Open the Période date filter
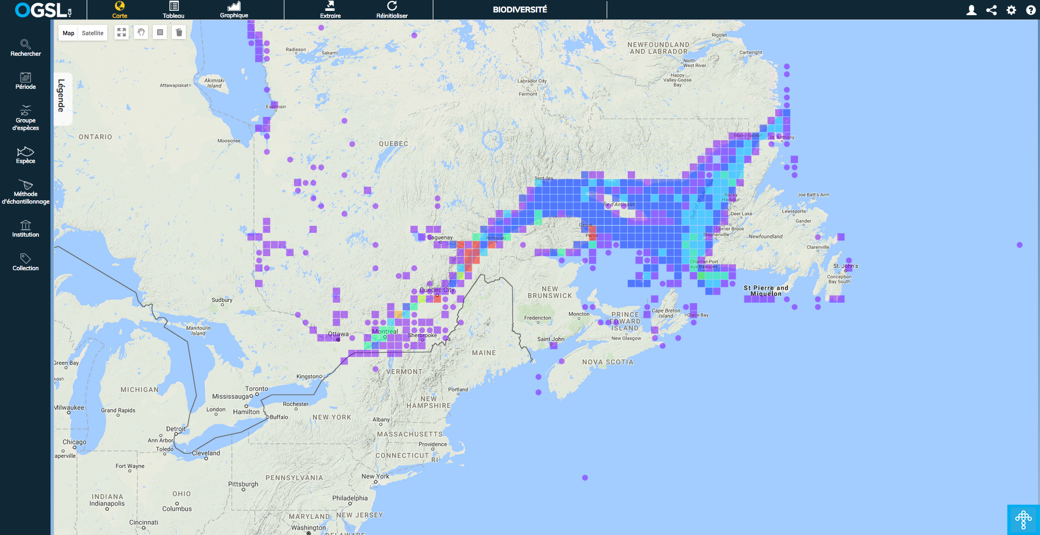The width and height of the screenshot is (1040, 535). point(25,81)
